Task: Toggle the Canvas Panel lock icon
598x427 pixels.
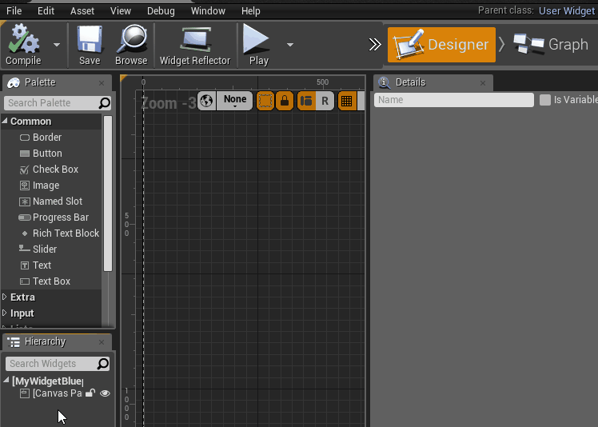Action: 90,393
